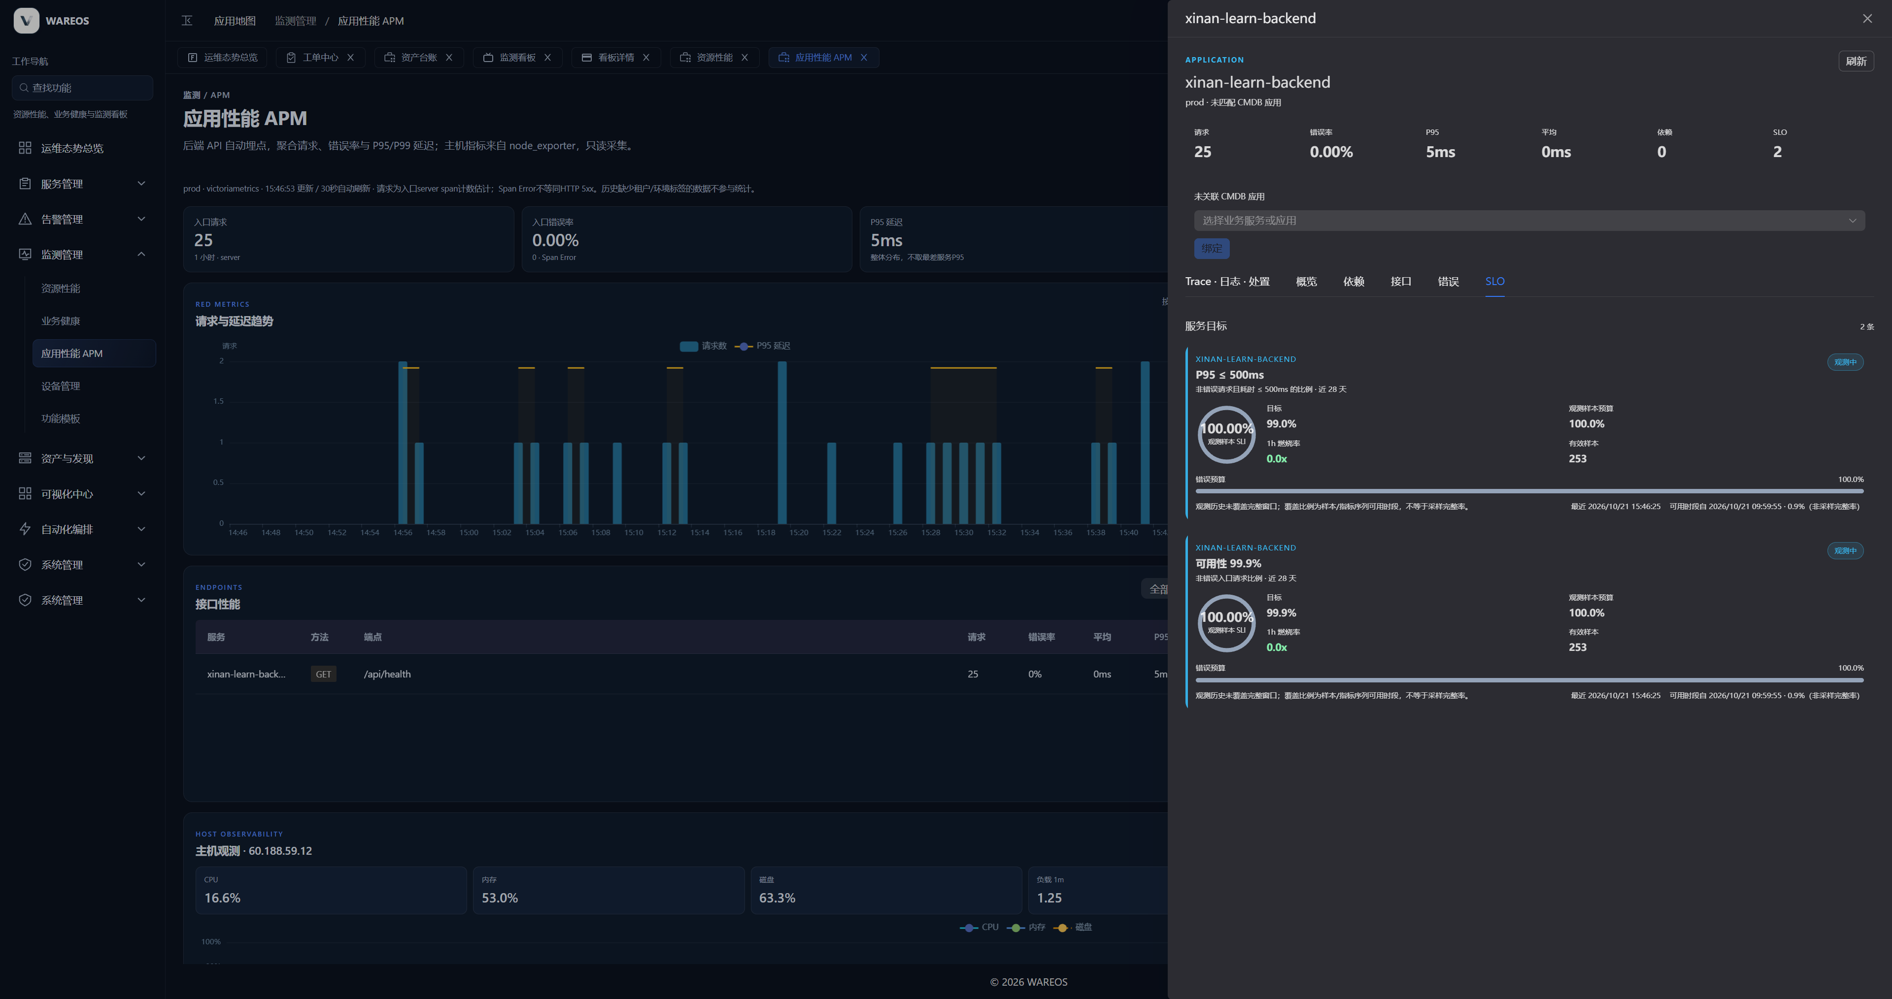Click the 可视化中心 grid icon

(x=25, y=493)
